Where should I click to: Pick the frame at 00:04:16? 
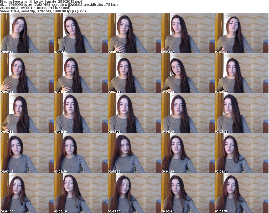pyautogui.click(x=134, y=153)
